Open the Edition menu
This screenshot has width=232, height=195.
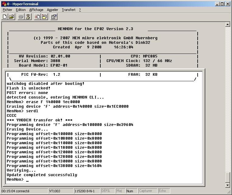21,10
